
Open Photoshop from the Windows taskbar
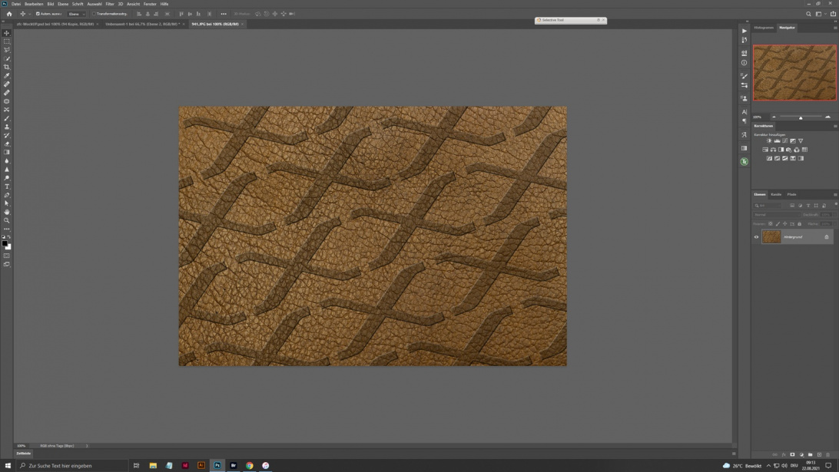[x=217, y=465]
